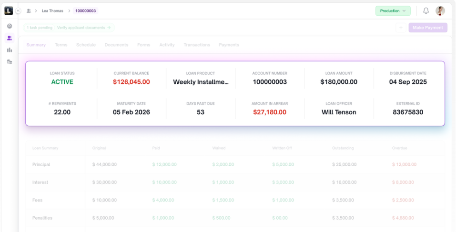Image resolution: width=456 pixels, height=232 pixels.
Task: Open the user profile avatar
Action: click(440, 10)
